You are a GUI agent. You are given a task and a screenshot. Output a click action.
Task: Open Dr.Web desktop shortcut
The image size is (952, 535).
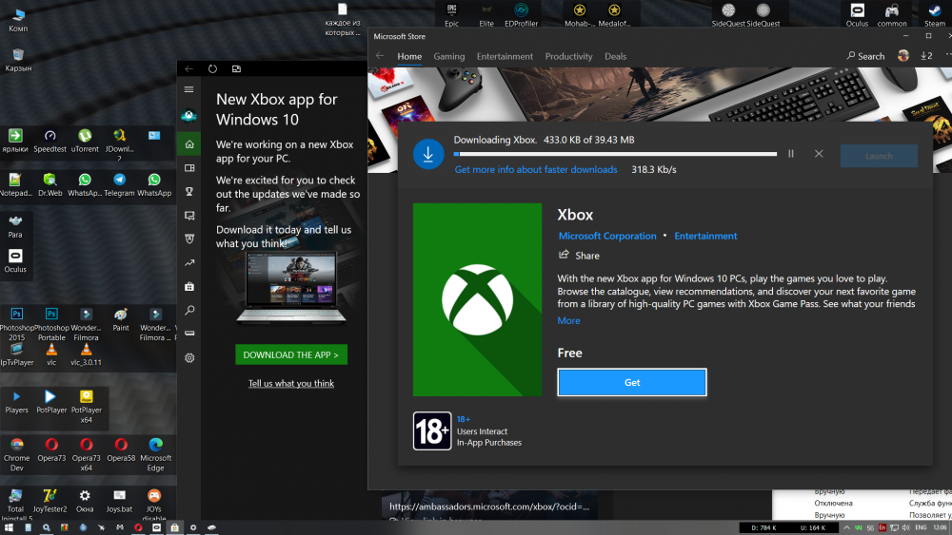click(50, 184)
